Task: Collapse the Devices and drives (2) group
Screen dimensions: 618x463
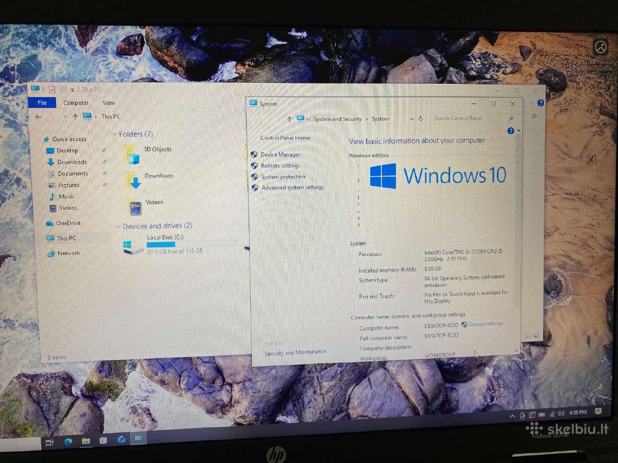Action: tap(118, 226)
